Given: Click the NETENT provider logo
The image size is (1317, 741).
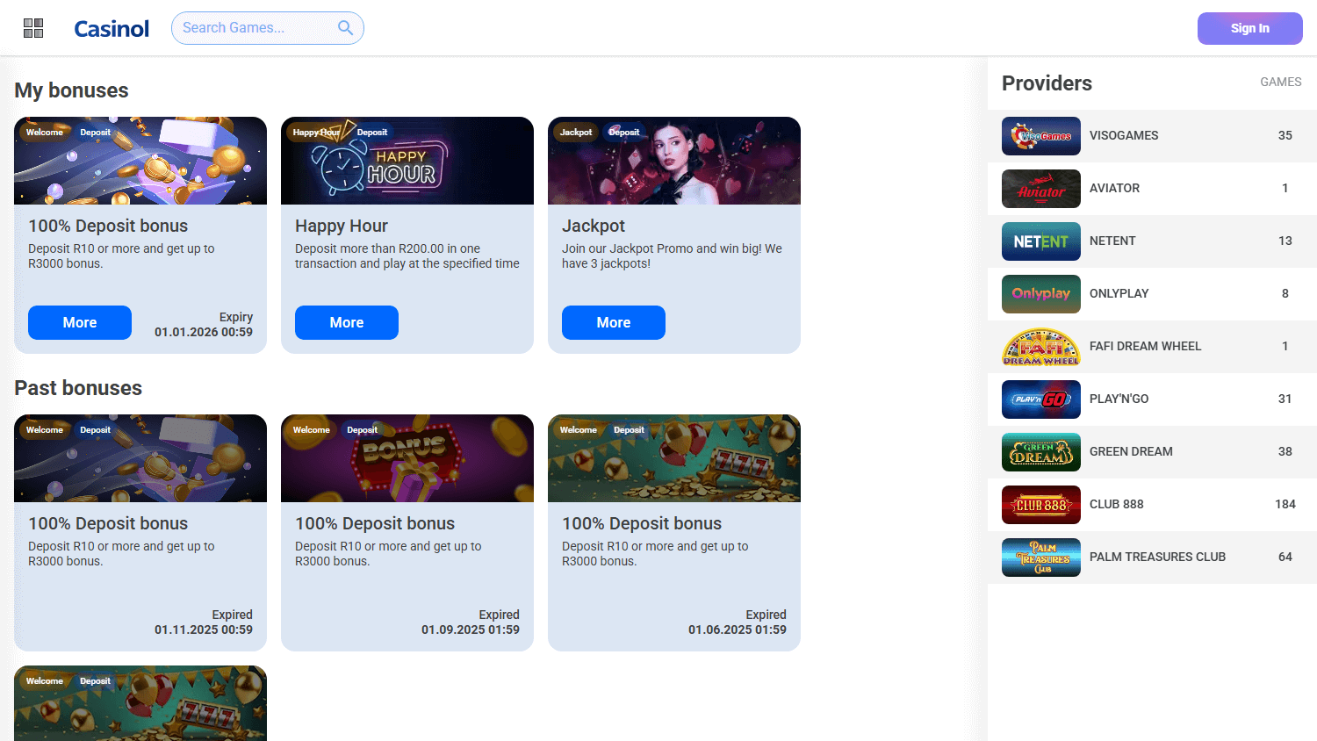Looking at the screenshot, I should tap(1040, 241).
